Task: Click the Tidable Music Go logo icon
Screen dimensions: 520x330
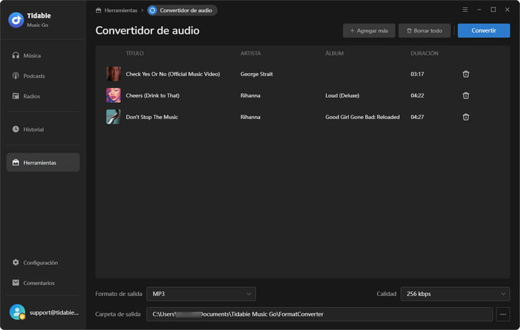Action: click(16, 20)
